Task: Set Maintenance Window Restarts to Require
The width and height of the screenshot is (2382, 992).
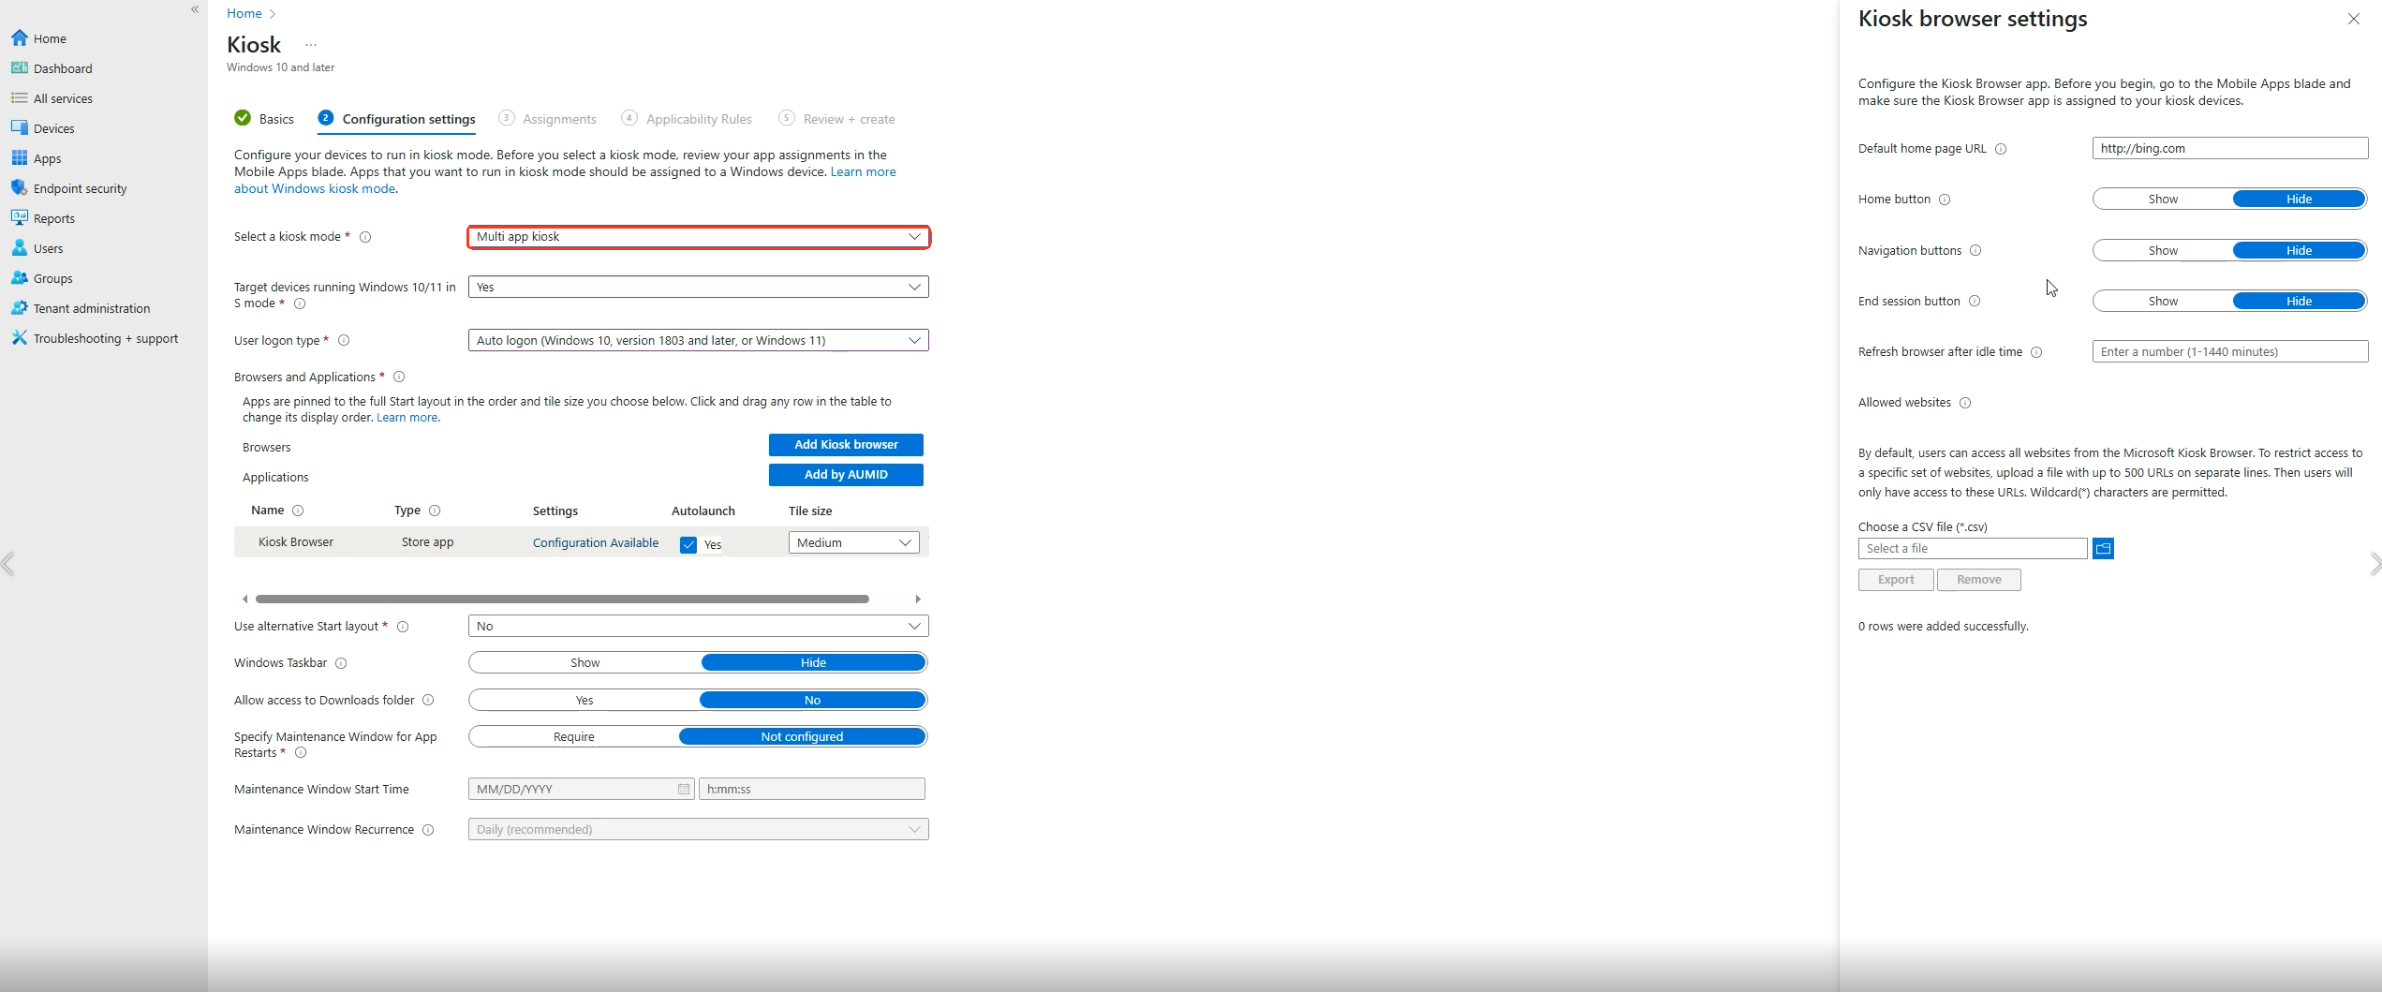Action: point(573,736)
